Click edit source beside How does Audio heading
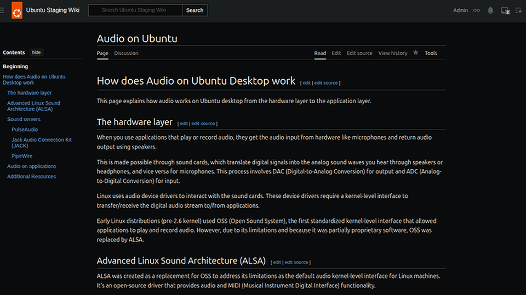Viewport: 526px width, 295px height. click(325, 83)
